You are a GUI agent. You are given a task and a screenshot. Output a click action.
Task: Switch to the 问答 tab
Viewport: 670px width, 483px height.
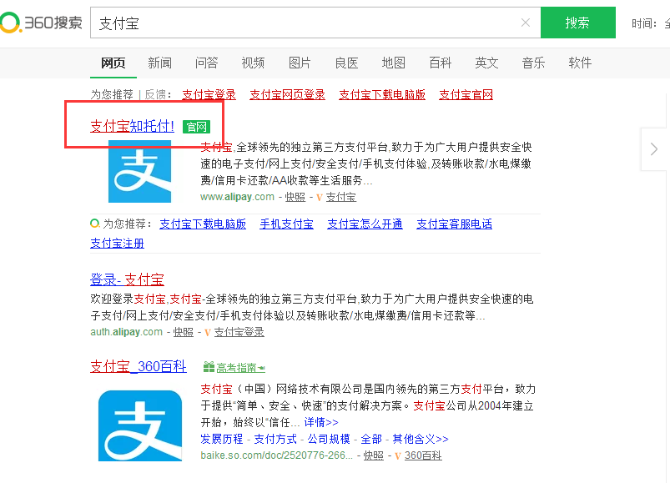point(206,63)
